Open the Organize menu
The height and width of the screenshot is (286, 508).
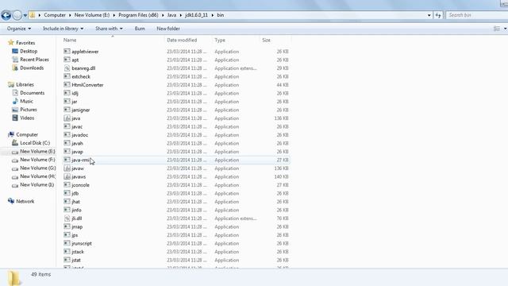click(x=19, y=29)
